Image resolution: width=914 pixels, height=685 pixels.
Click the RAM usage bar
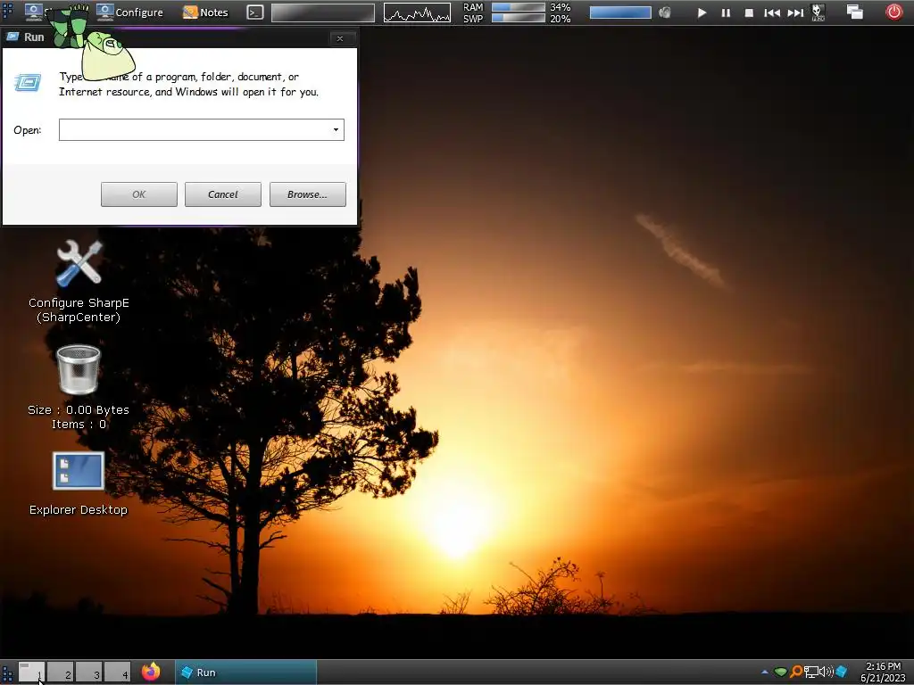(518, 7)
